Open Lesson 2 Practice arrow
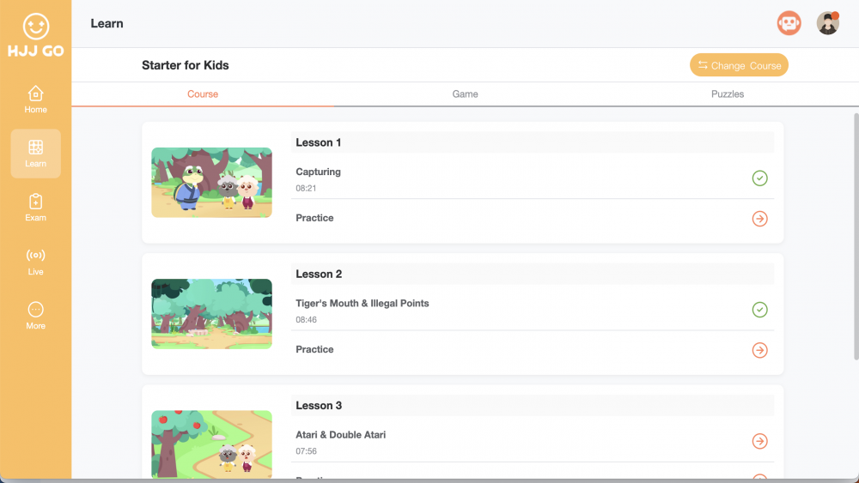The image size is (859, 483). (759, 350)
